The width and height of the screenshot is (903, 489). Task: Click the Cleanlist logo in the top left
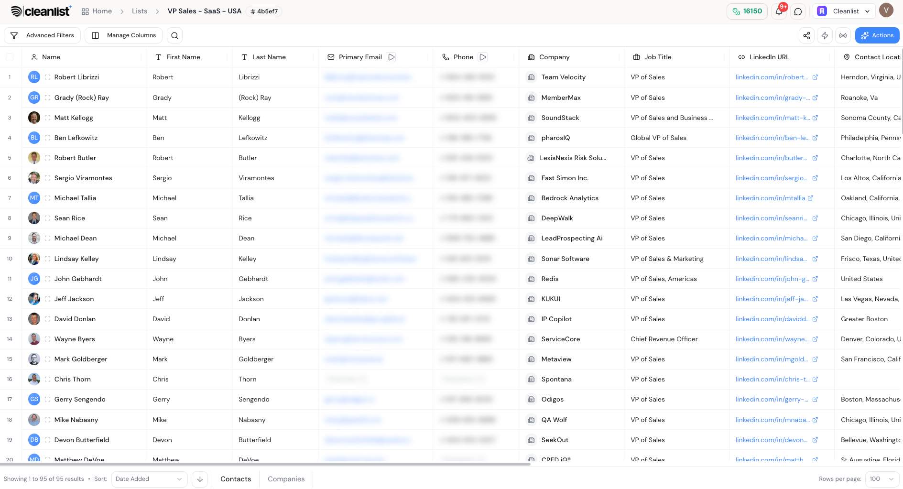(x=41, y=11)
